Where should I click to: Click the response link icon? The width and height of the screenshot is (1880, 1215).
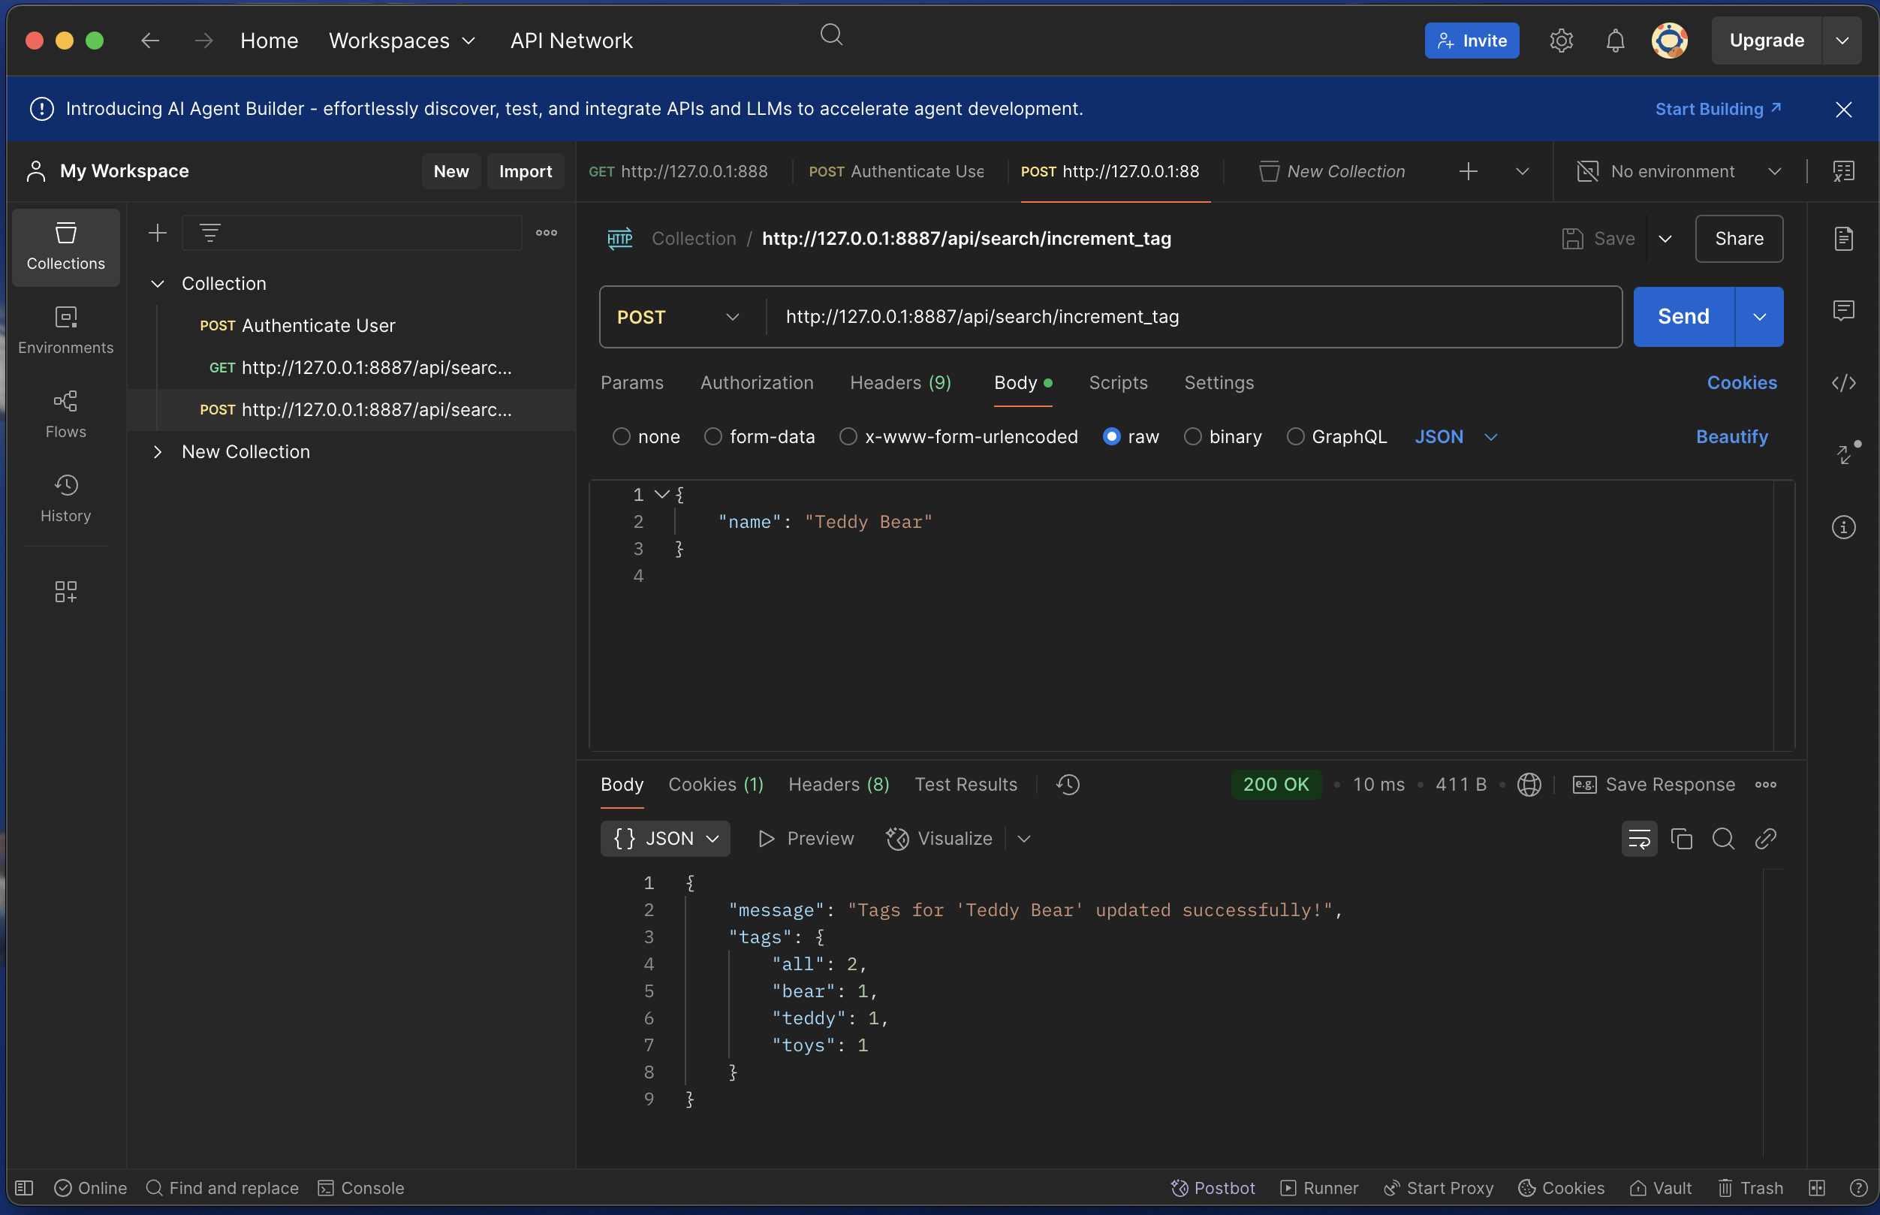point(1765,838)
